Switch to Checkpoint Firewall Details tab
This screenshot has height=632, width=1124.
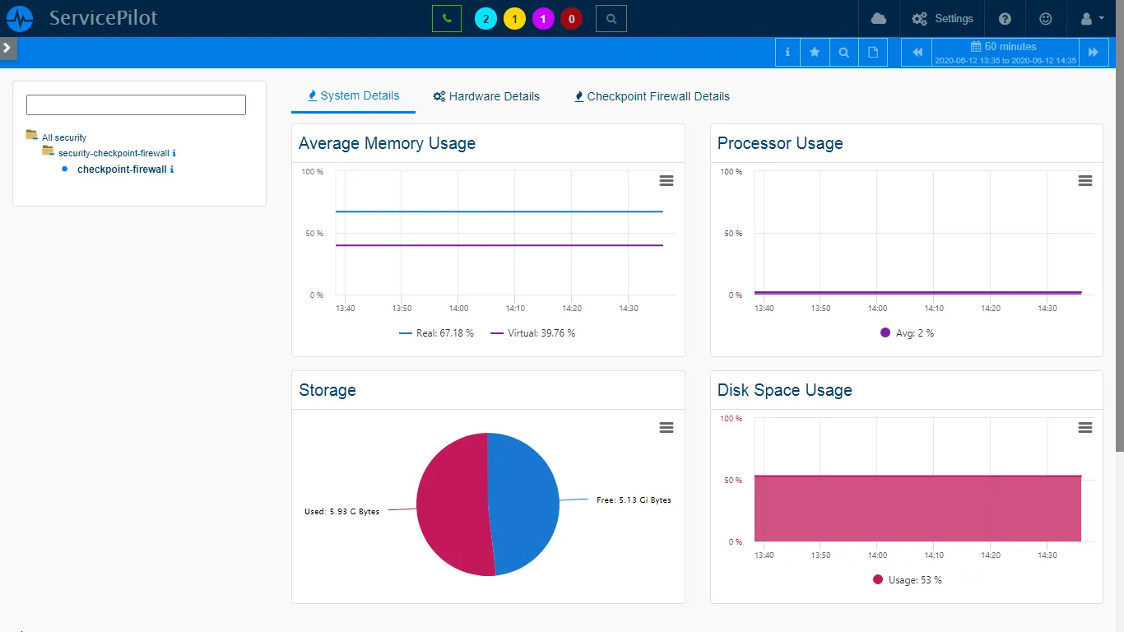(651, 96)
